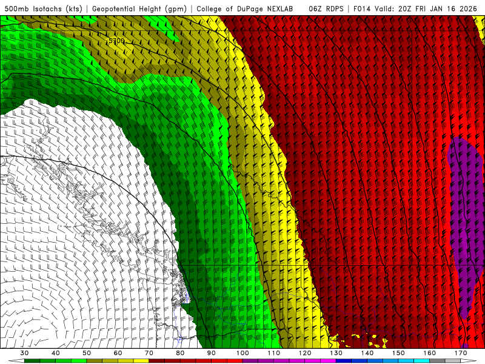The height and width of the screenshot is (364, 485).
Task: Click the color bar label "160"
Action: click(x=430, y=353)
